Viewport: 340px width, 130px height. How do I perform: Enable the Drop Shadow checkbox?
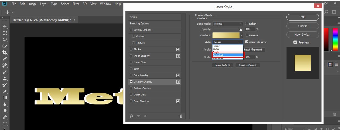(131, 101)
